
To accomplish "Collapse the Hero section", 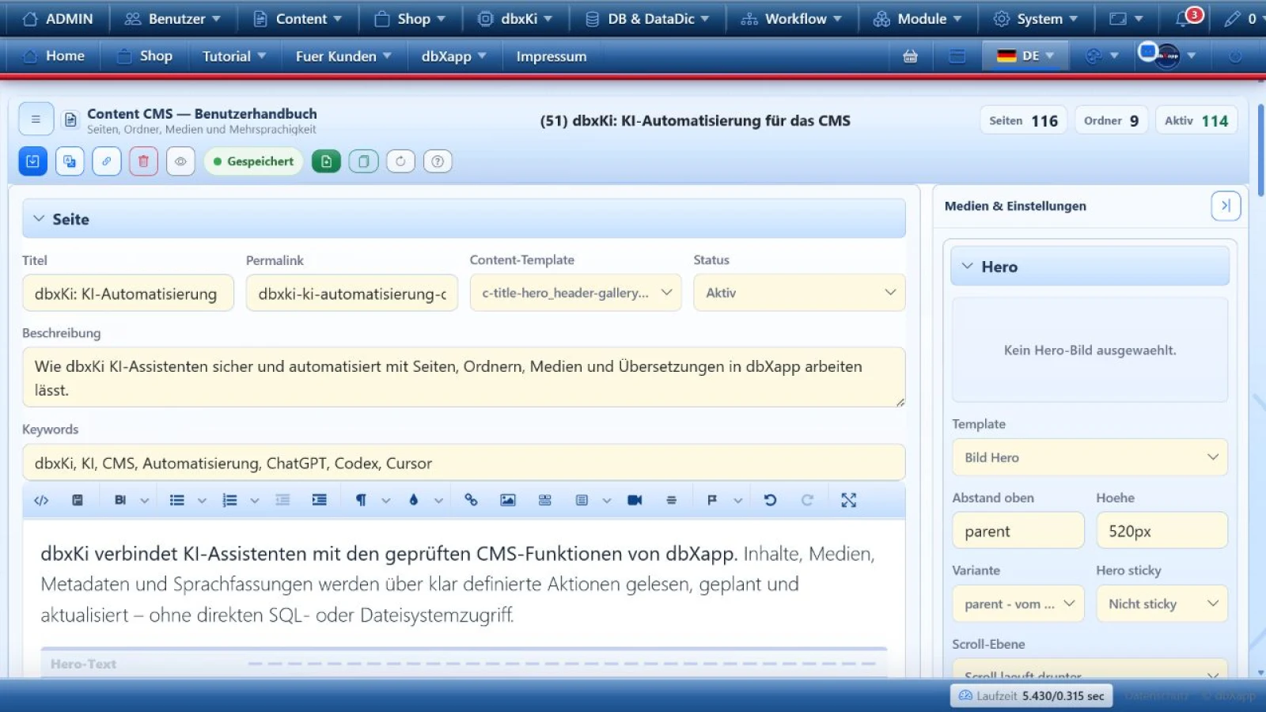I will (1090, 267).
